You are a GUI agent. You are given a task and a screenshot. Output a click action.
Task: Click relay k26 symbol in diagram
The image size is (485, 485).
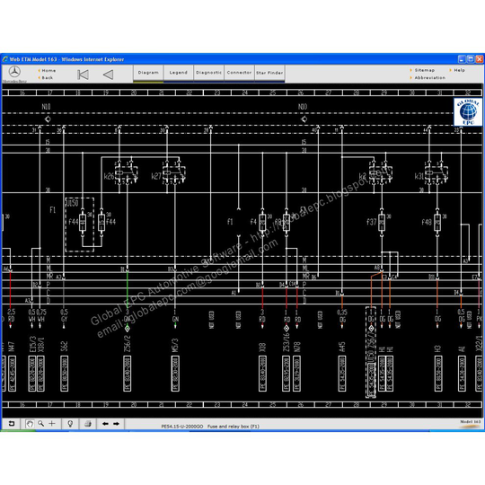(x=126, y=173)
